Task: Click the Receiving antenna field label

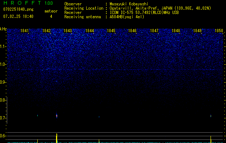Action: (x=83, y=17)
